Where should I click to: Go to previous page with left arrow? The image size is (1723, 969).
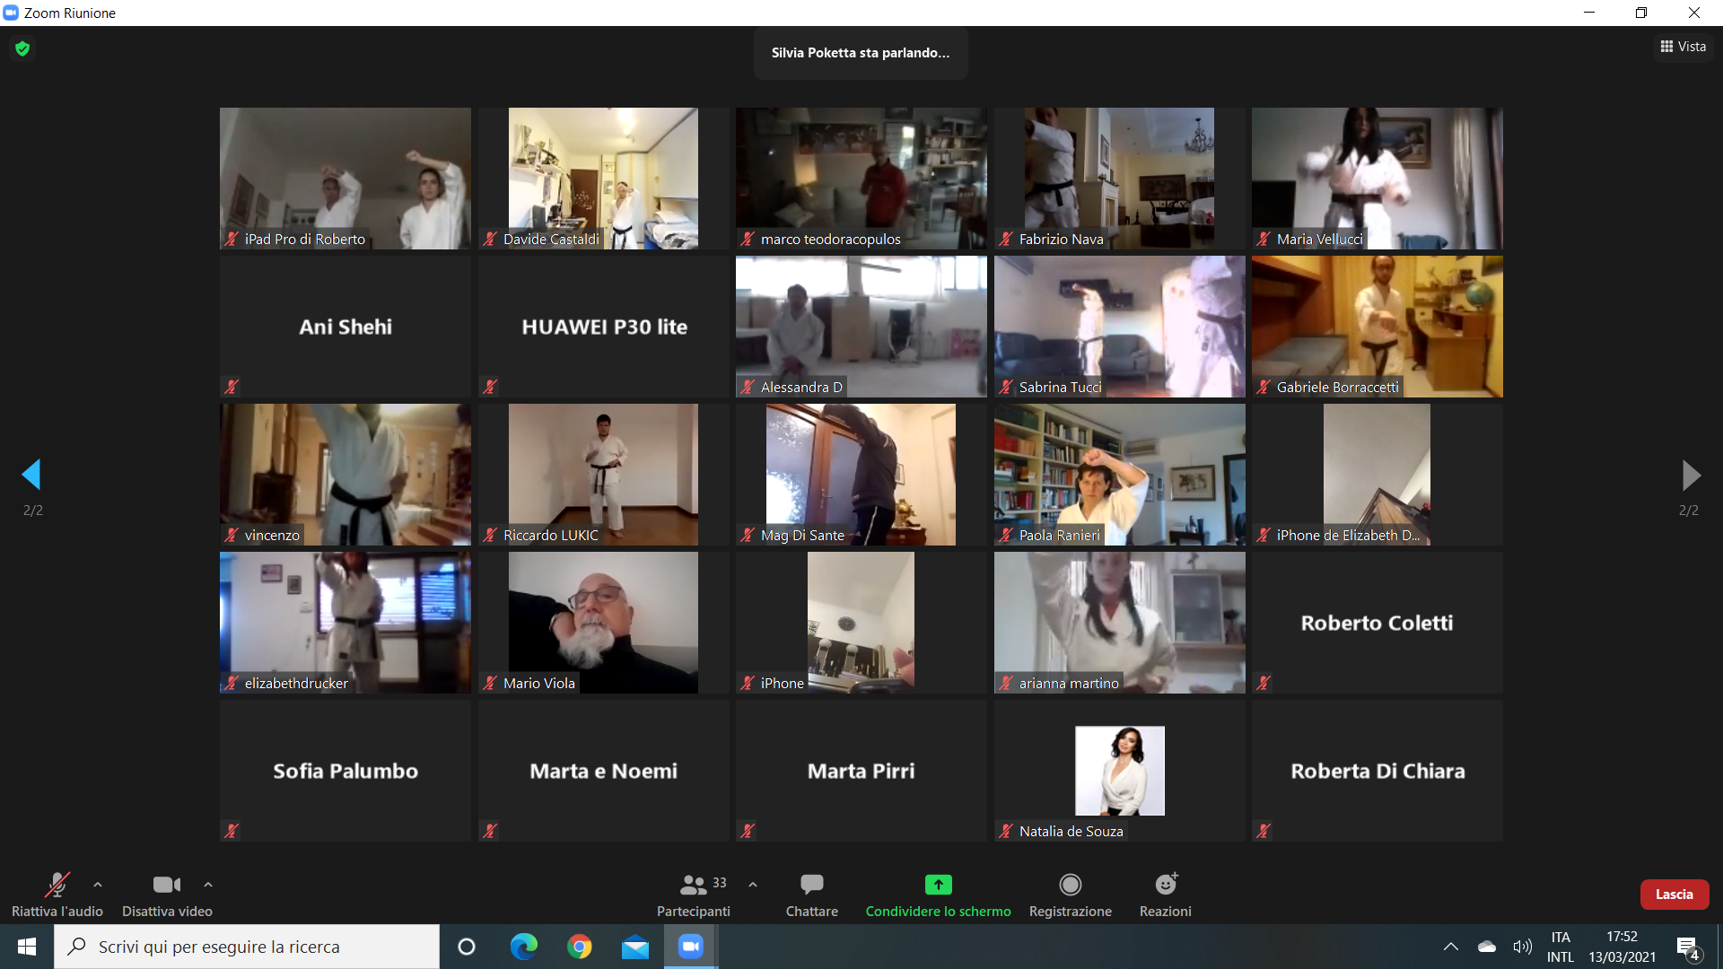32,475
